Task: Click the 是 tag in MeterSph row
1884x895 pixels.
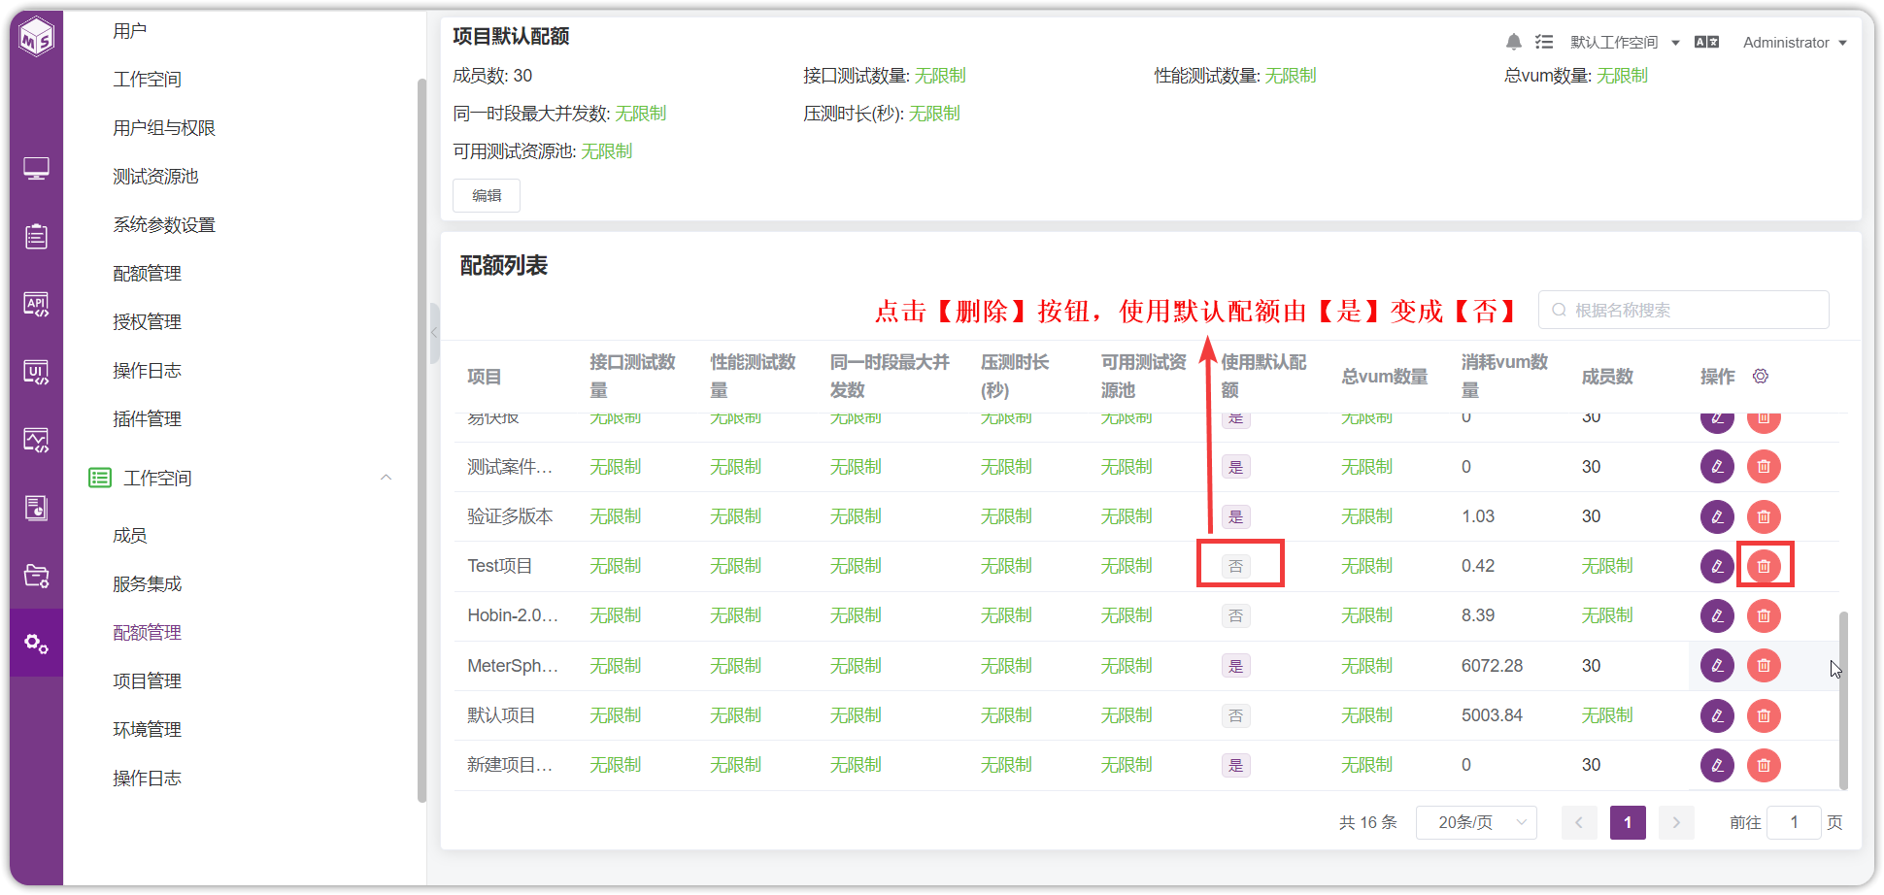Action: tap(1235, 666)
